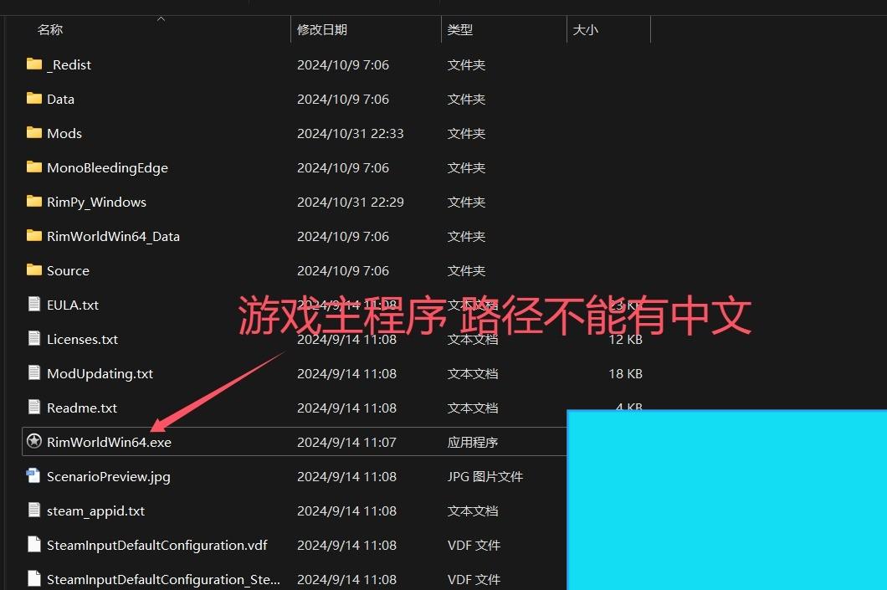Select the steam_appid.txt file name

tap(95, 511)
